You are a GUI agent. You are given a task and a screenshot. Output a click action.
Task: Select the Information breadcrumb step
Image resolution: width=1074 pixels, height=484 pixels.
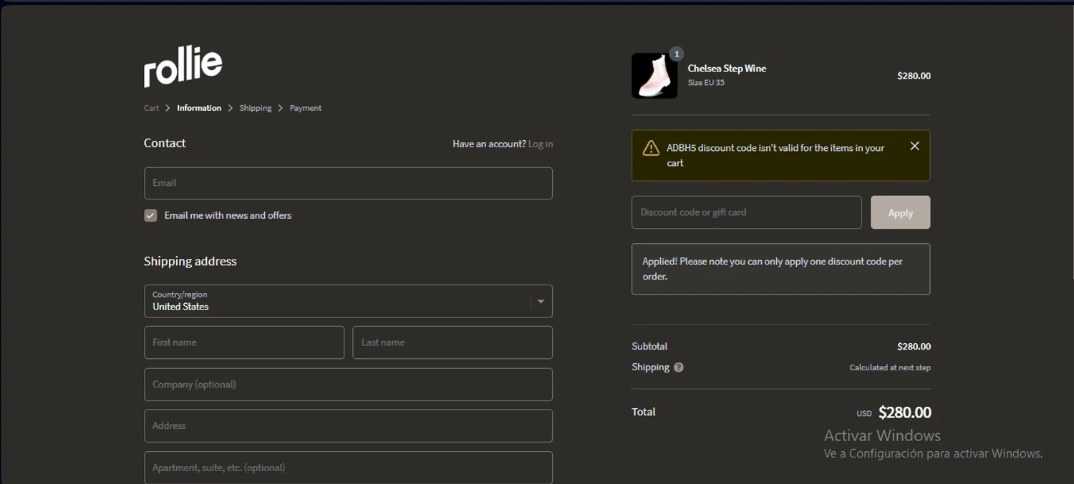tap(199, 108)
